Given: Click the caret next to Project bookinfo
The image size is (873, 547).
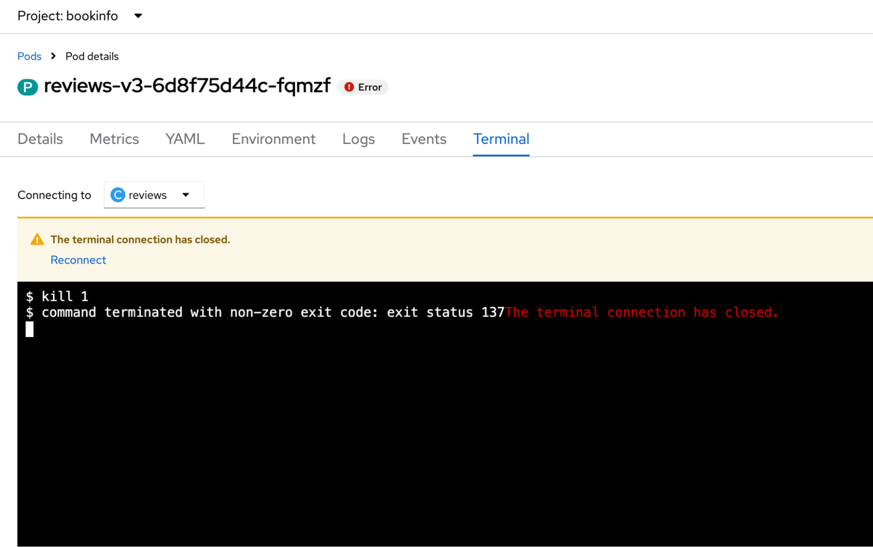Looking at the screenshot, I should 138,16.
